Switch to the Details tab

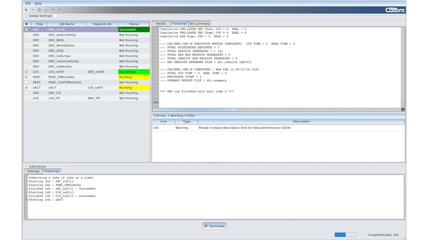click(x=161, y=24)
